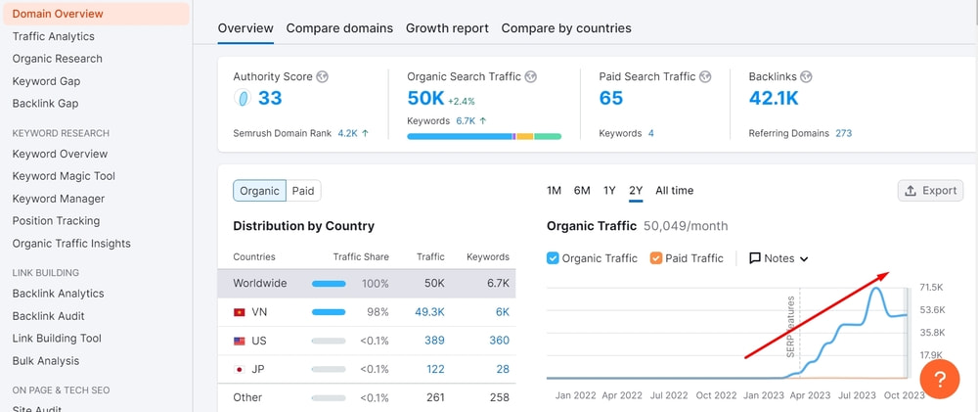Screen dimensions: 978x412
Task: Open the 50K organic search traffic value
Action: [426, 98]
